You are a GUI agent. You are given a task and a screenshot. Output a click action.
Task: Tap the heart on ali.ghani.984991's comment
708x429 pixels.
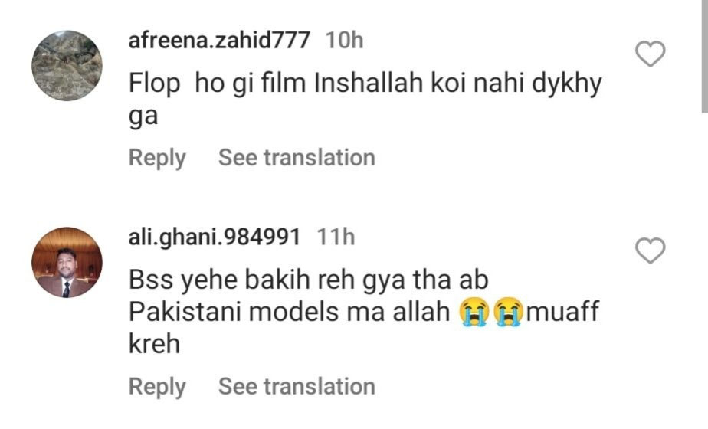(x=651, y=251)
